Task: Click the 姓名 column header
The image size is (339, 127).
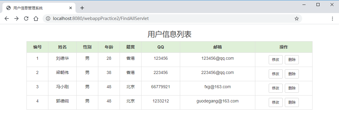Action: (62, 47)
